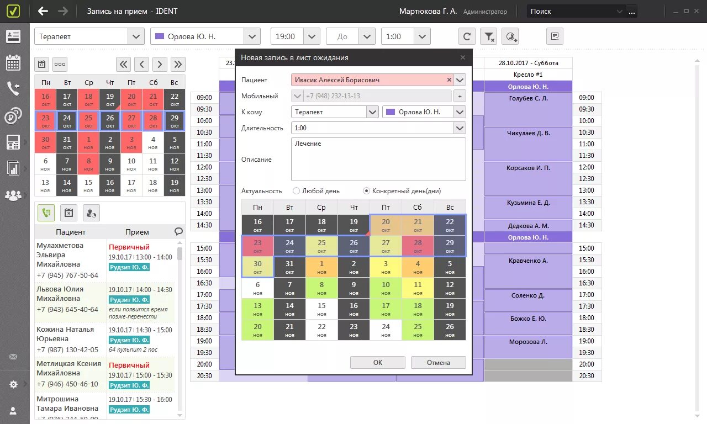This screenshot has width=707, height=424.
Task: Open appointment of Голубев С. Л.
Action: (528, 109)
